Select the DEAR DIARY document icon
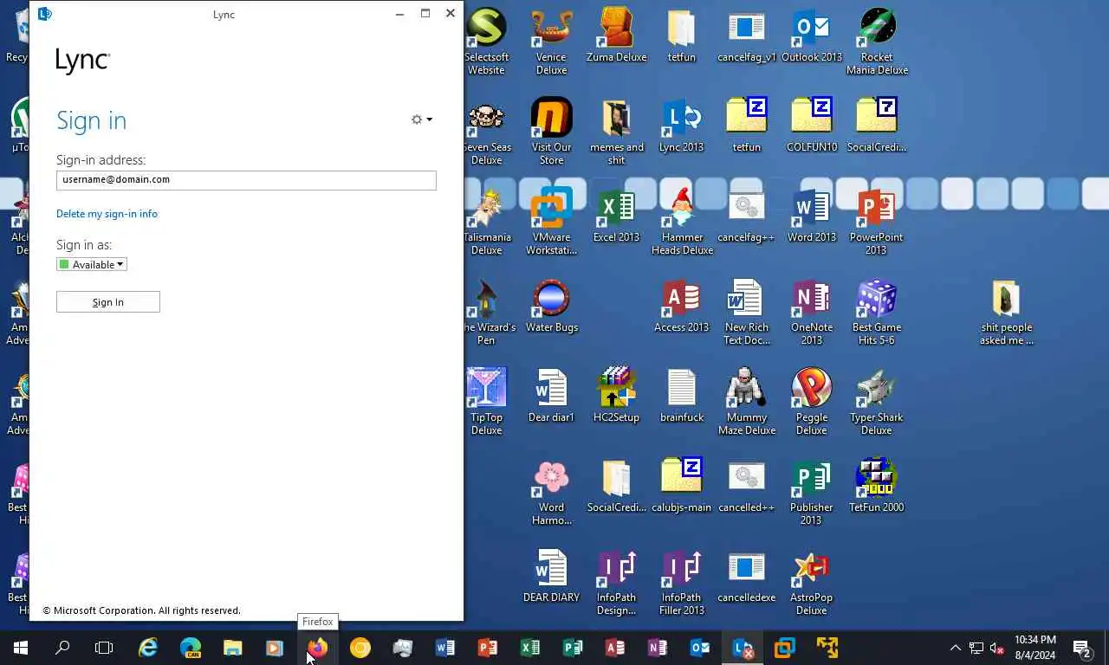This screenshot has height=665, width=1109. tap(551, 576)
